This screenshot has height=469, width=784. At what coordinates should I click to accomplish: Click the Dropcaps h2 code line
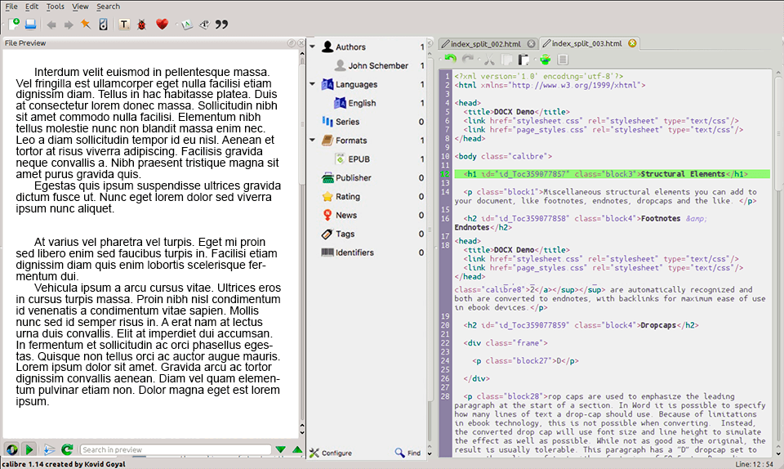581,325
